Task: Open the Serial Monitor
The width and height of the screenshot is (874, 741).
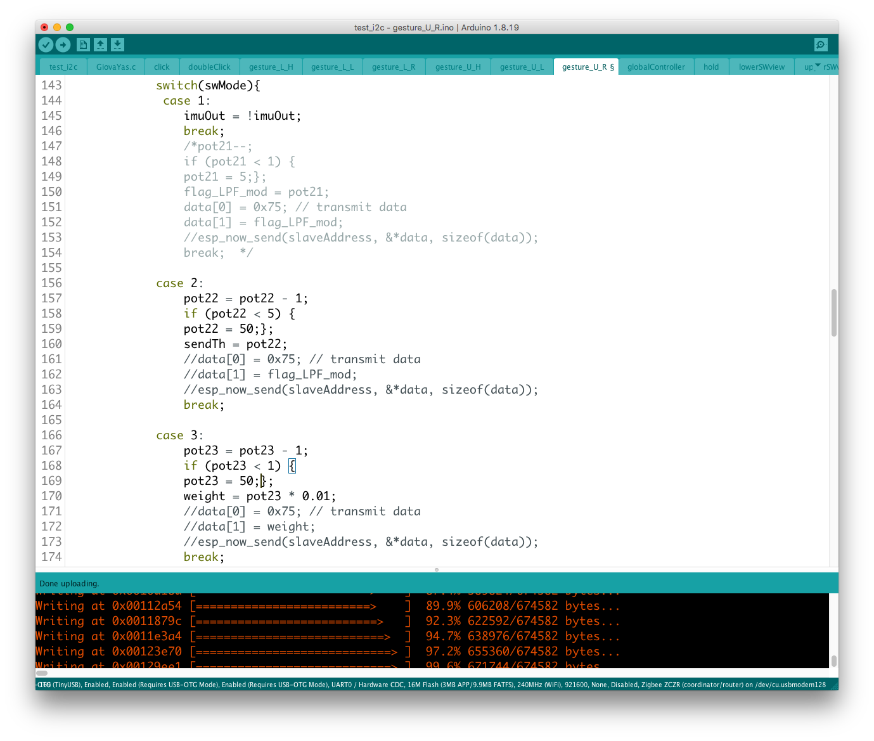Action: pos(821,44)
